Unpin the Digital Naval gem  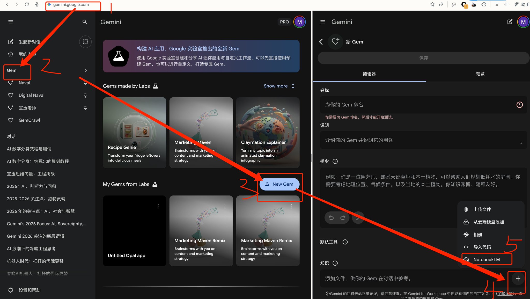(85, 95)
